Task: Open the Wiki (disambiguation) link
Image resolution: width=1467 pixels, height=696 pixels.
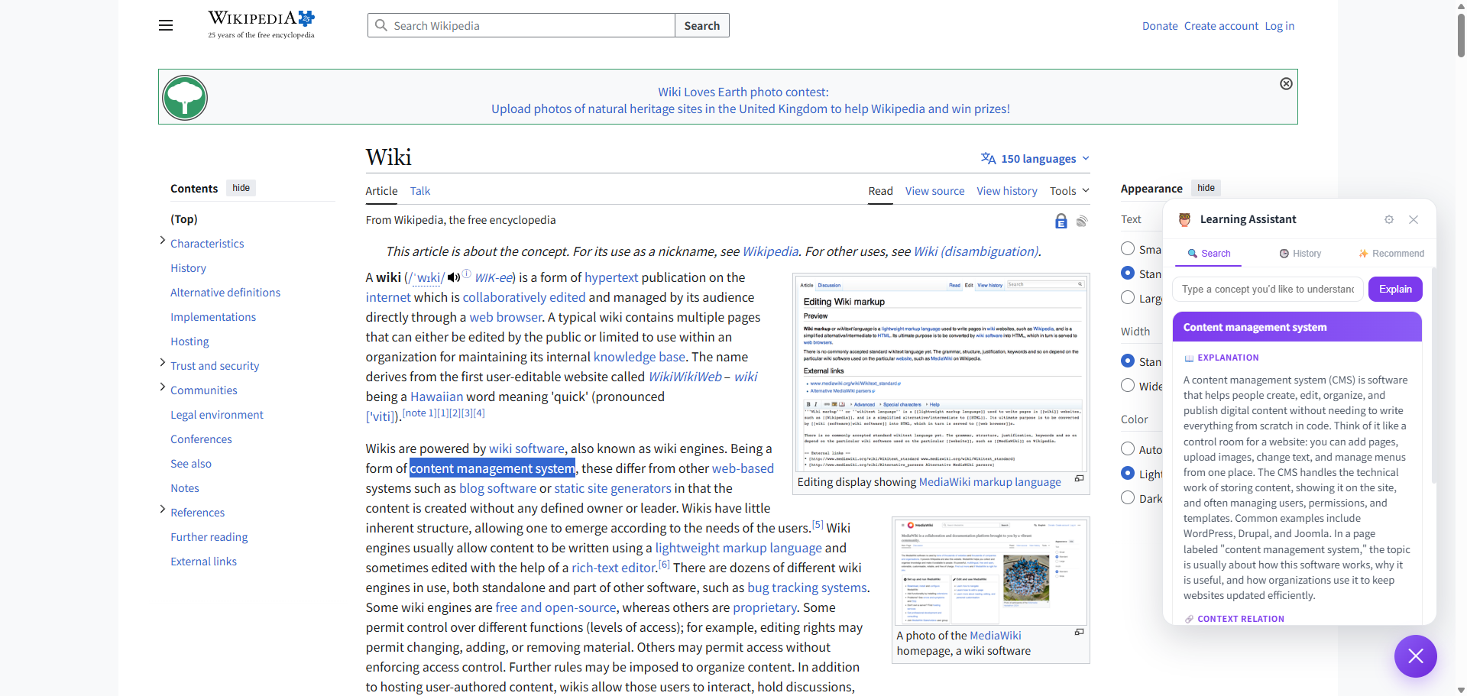Action: [x=976, y=251]
